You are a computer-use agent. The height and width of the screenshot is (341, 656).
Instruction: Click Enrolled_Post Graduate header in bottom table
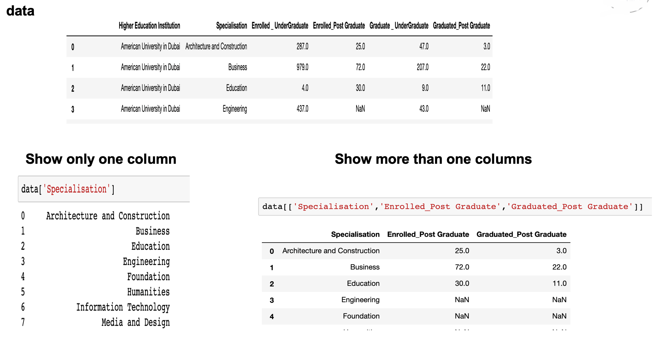428,234
